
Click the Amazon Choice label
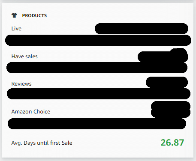(31, 112)
